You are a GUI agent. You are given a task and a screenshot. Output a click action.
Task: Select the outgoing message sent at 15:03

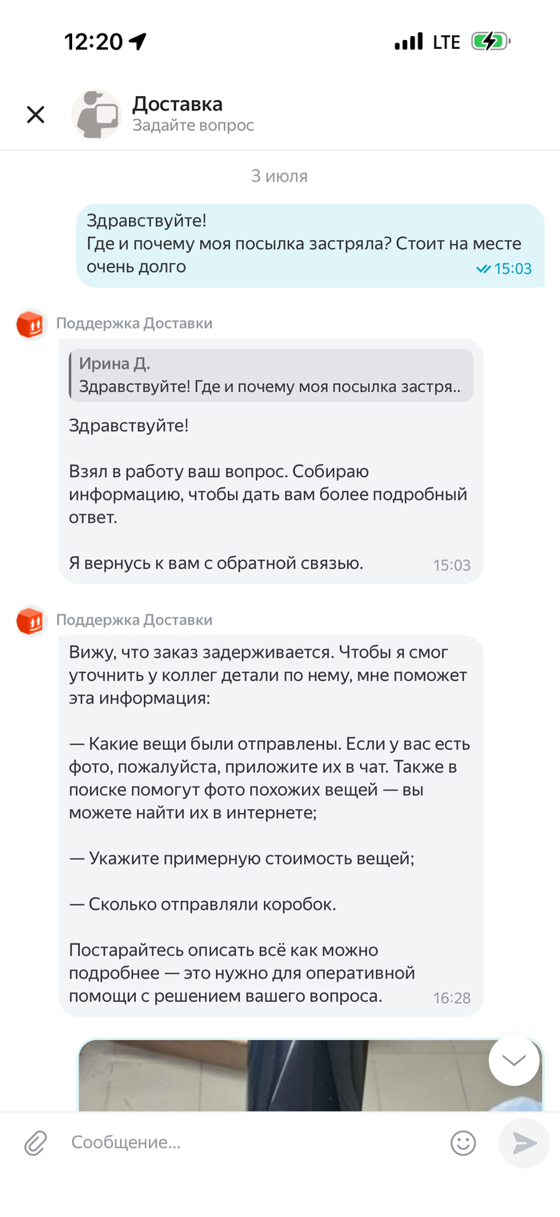coord(310,245)
